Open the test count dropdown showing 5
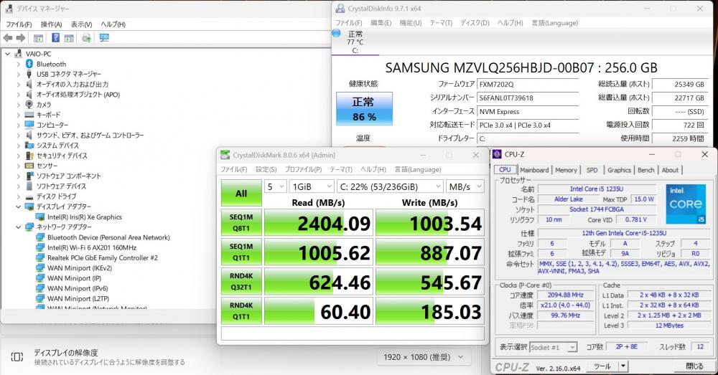718x375 pixels. click(276, 186)
